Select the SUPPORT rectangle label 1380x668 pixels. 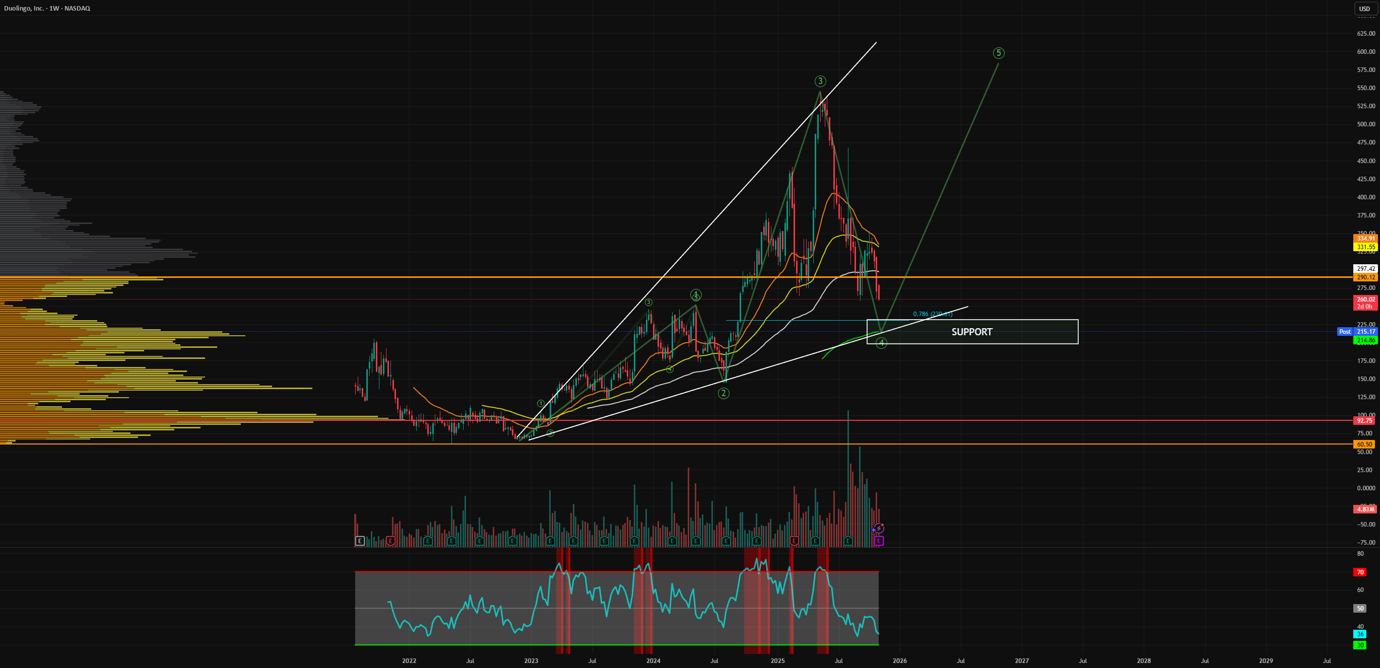(x=972, y=332)
